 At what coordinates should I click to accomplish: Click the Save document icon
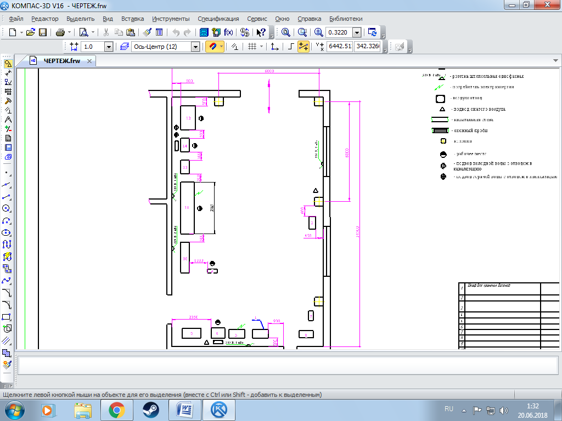click(42, 32)
